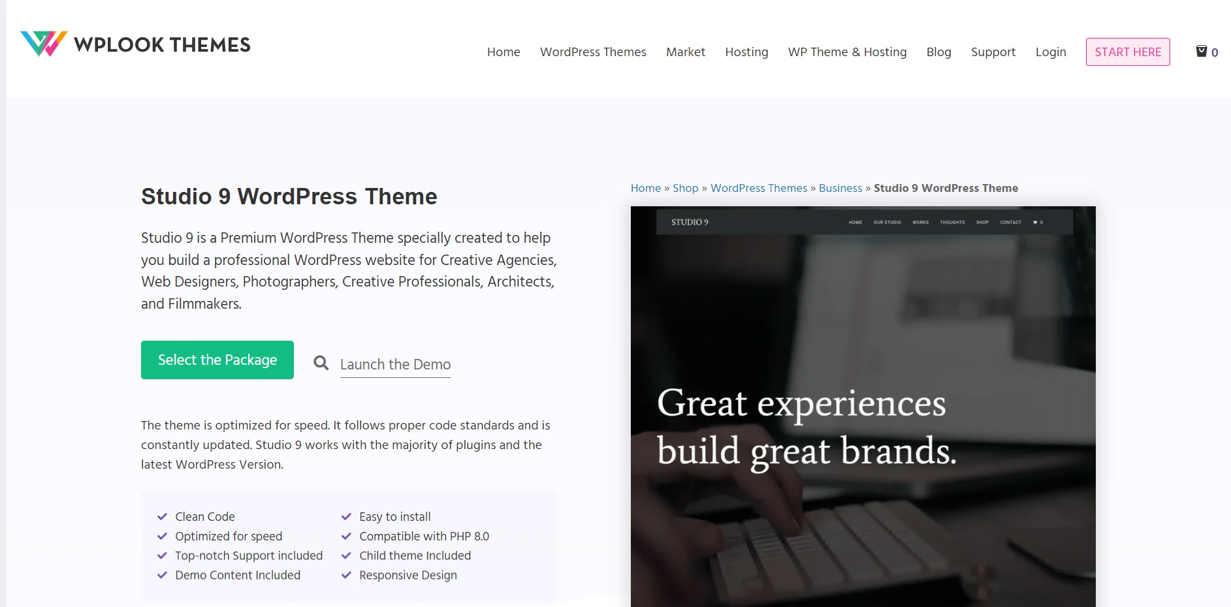Image resolution: width=1231 pixels, height=607 pixels.
Task: Click the current breadcrumb Studio 9 WordPress Theme
Action: pyautogui.click(x=946, y=188)
